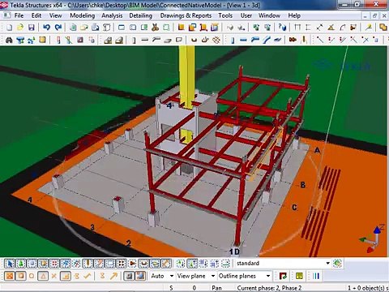Toggle the Select single bolts red switch
Image resolution: width=389 pixels, height=292 pixels.
133,263
